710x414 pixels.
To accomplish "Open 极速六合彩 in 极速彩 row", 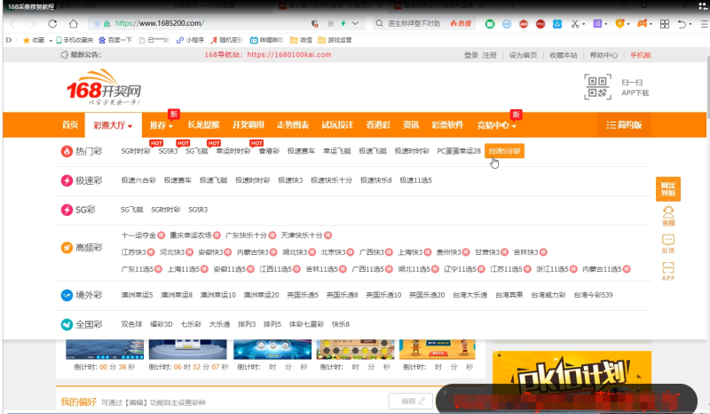I will coord(138,180).
